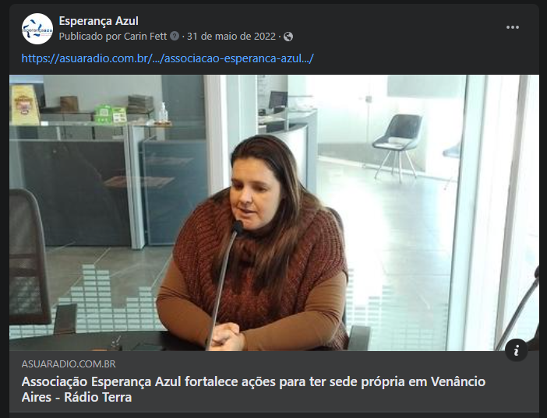Open post options three-dot menu
The width and height of the screenshot is (547, 418).
click(513, 27)
